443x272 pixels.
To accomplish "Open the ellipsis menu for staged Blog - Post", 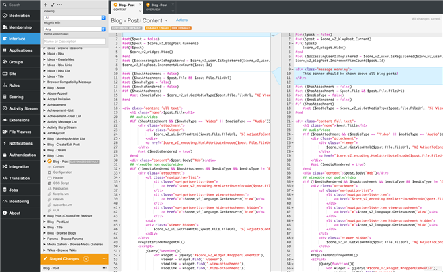I will pyautogui.click(x=105, y=268).
